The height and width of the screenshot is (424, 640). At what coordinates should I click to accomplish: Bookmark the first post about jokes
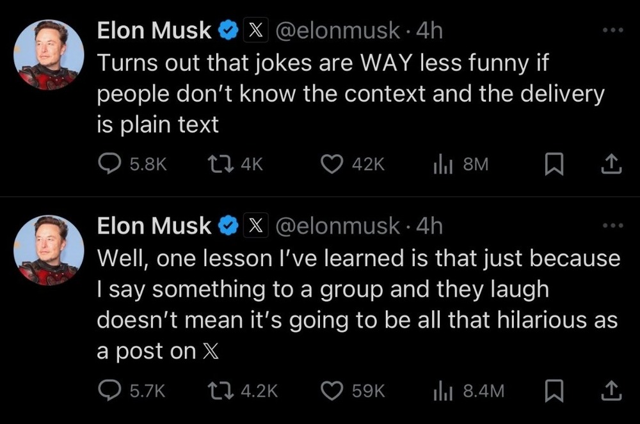[552, 165]
